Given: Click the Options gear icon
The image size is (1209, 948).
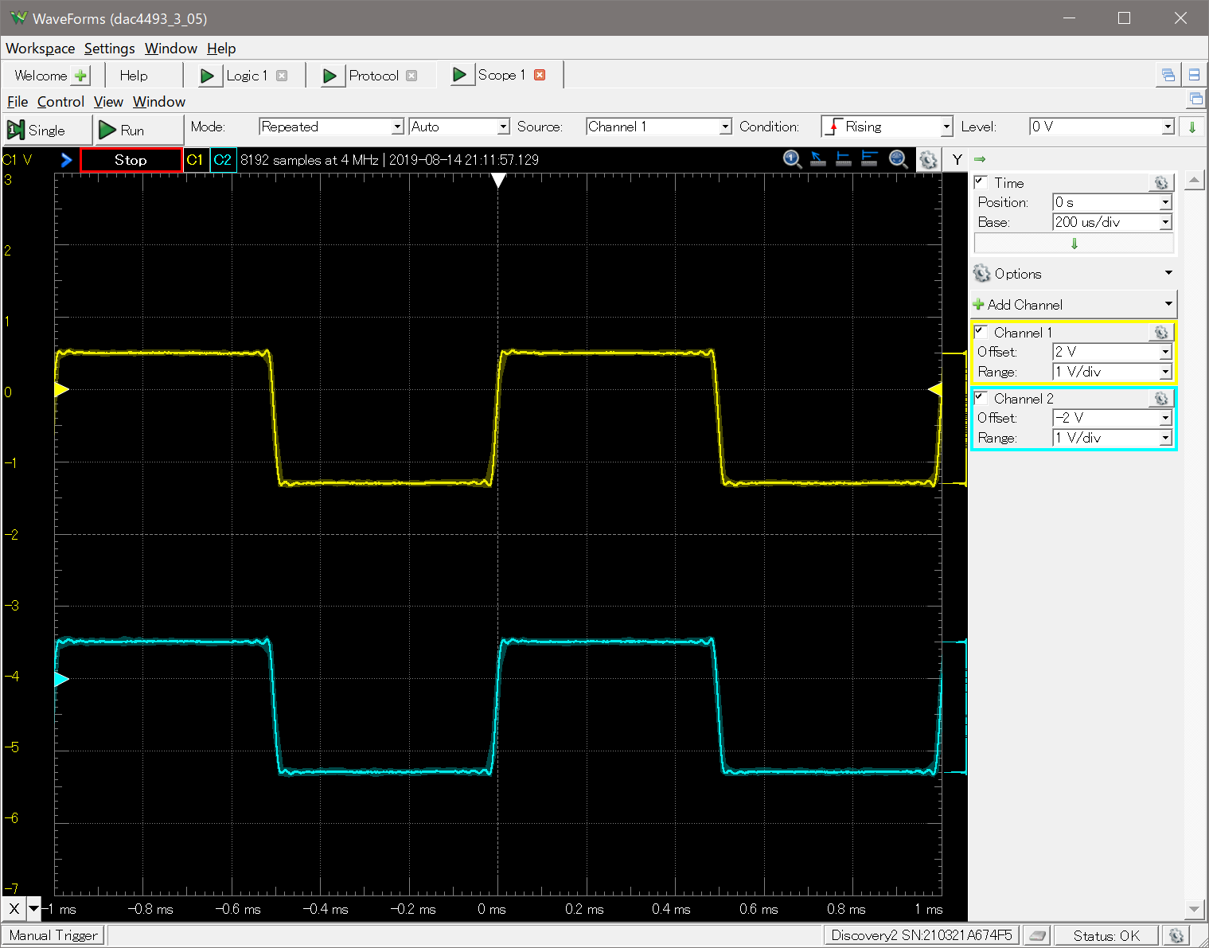Looking at the screenshot, I should 982,274.
